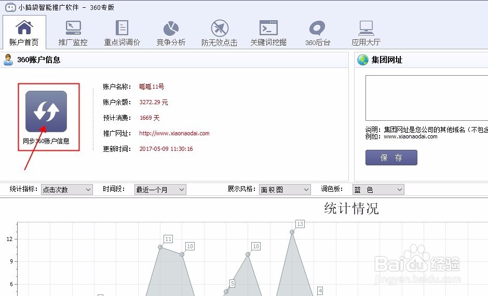Image resolution: width=488 pixels, height=296 pixels.
Task: Expand the 统计指标 dropdown showing 点击次数
Action: [67, 189]
